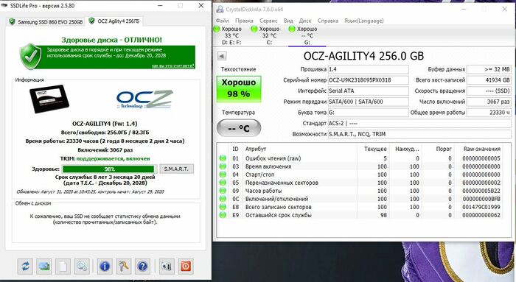The height and width of the screenshot is (282, 516).
Task: Open SSDLife settings via the gears icon
Action: 82,266
